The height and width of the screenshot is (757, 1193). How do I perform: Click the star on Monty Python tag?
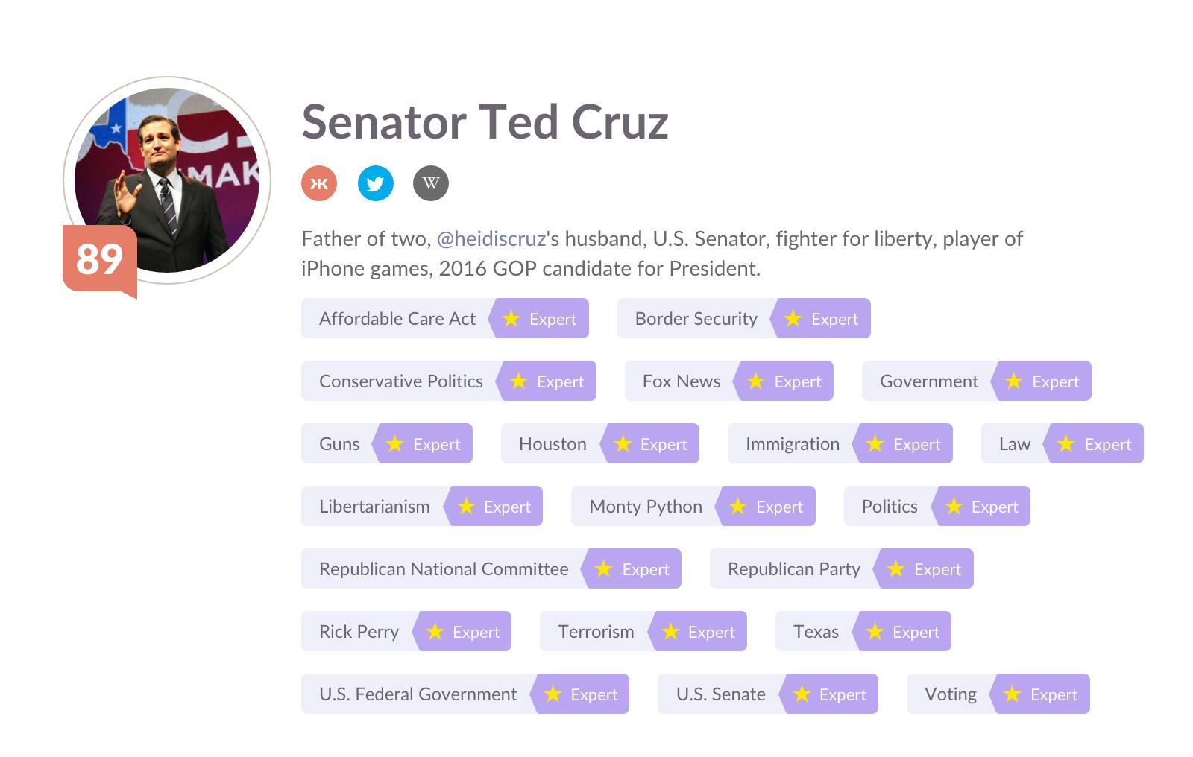pos(737,507)
